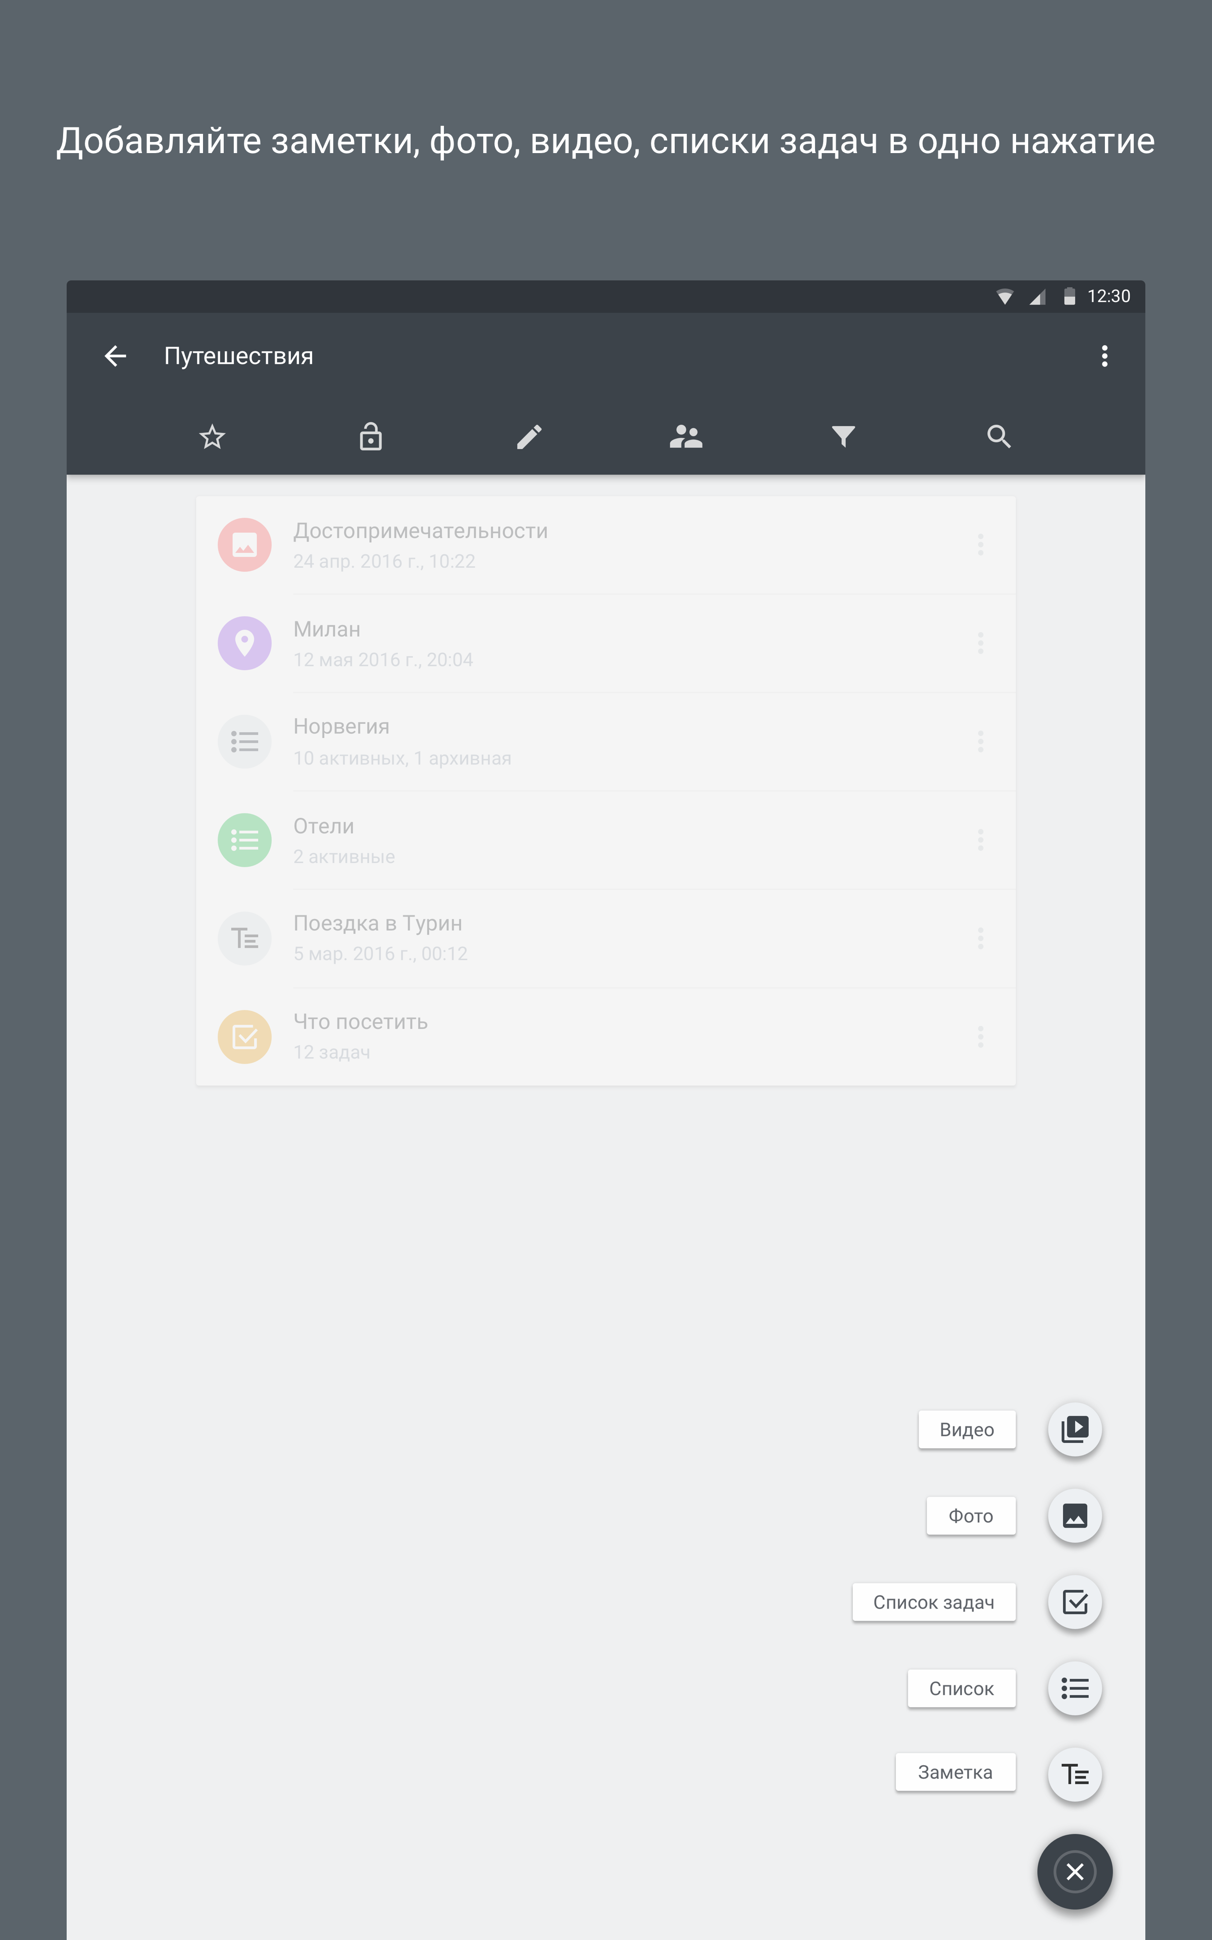Choose the Фото label button

[971, 1516]
